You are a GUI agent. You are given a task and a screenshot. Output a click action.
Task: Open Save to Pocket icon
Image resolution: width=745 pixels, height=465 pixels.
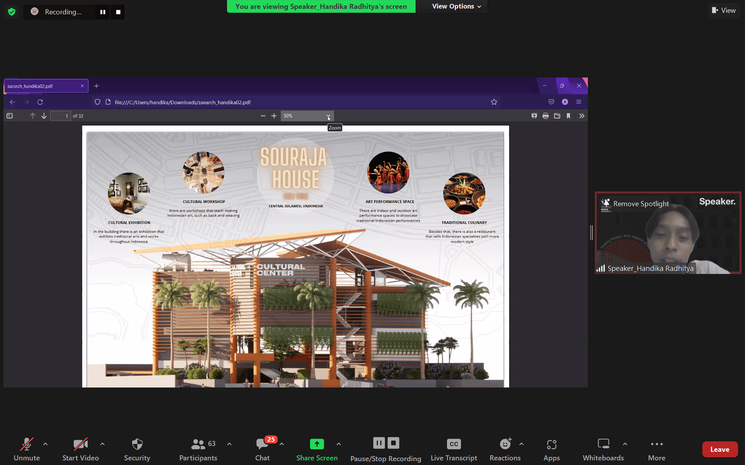pos(551,102)
